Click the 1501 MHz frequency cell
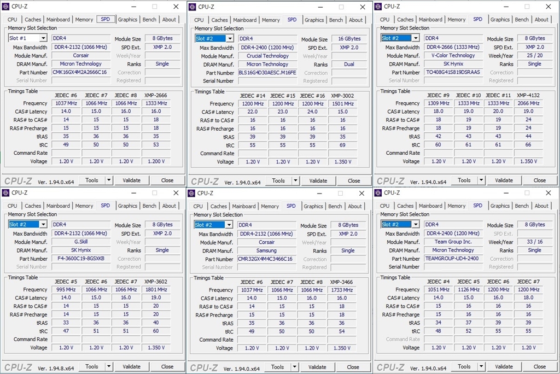560x374 pixels. click(x=342, y=103)
